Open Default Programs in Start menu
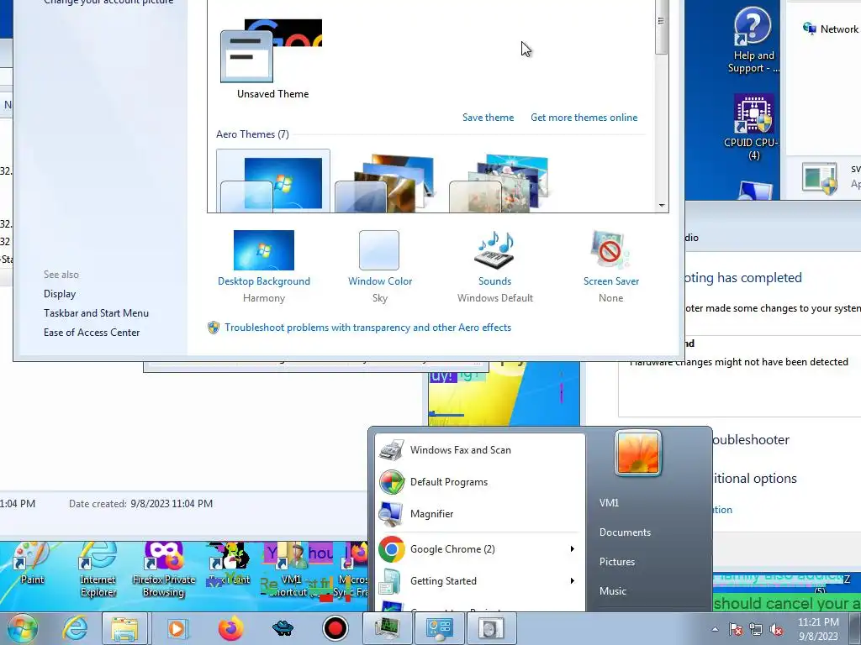Image resolution: width=861 pixels, height=645 pixels. [x=478, y=482]
